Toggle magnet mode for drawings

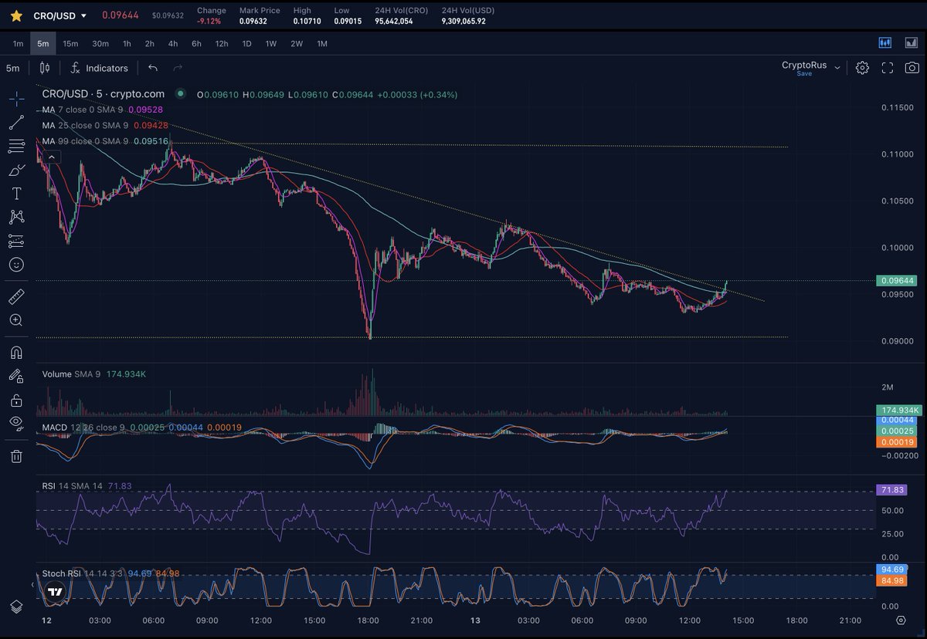[16, 352]
